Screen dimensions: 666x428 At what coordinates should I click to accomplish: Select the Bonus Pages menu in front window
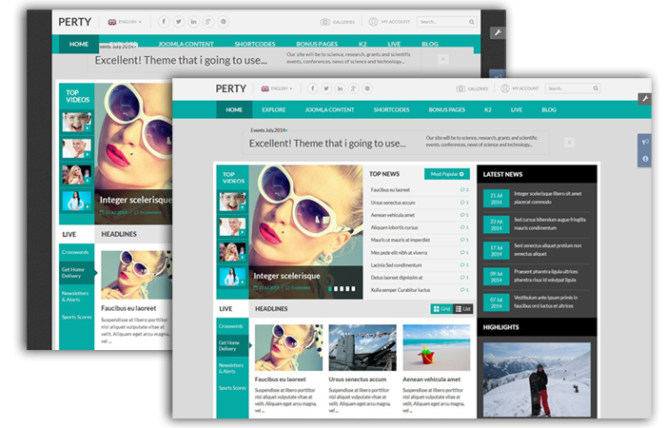445,109
